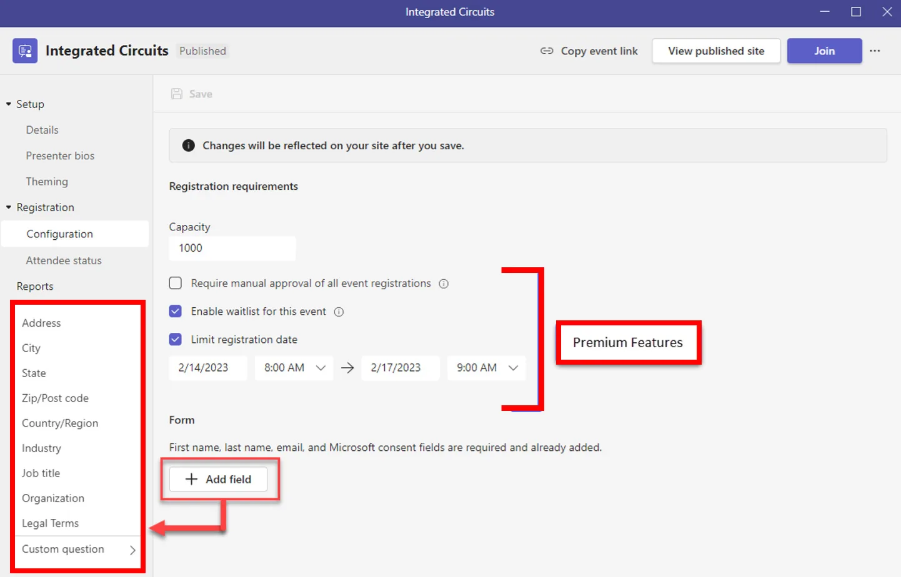This screenshot has width=901, height=577.
Task: Click the arrow between start and end dates
Action: pos(347,368)
